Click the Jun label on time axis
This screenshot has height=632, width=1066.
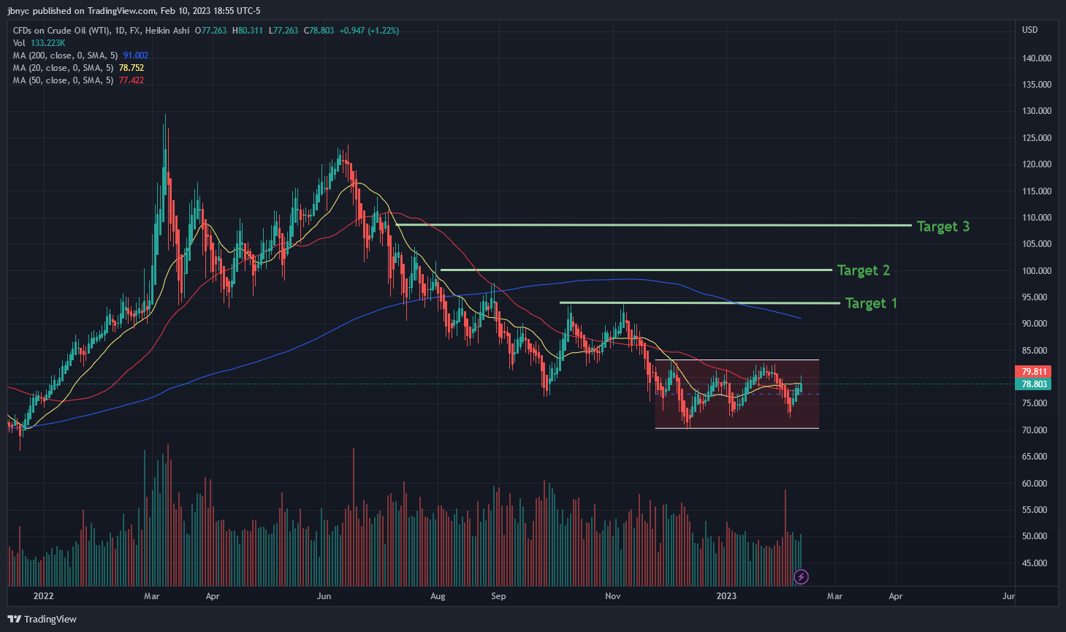(324, 596)
